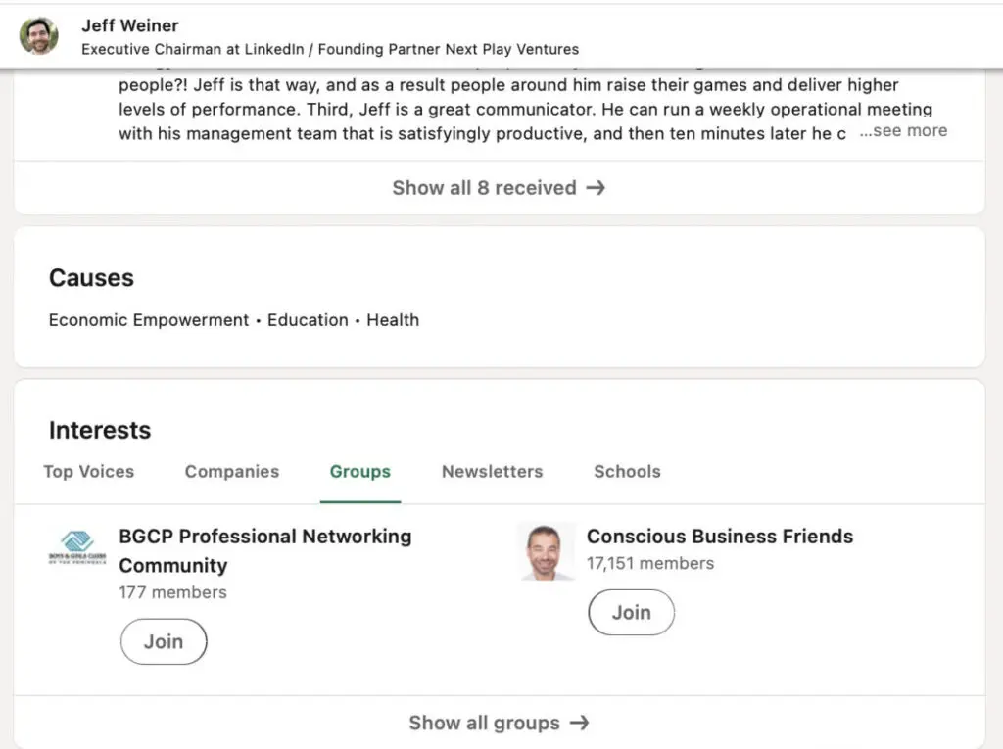Viewport: 1003px width, 749px height.
Task: Switch to the Top Voices tab
Action: pyautogui.click(x=88, y=472)
